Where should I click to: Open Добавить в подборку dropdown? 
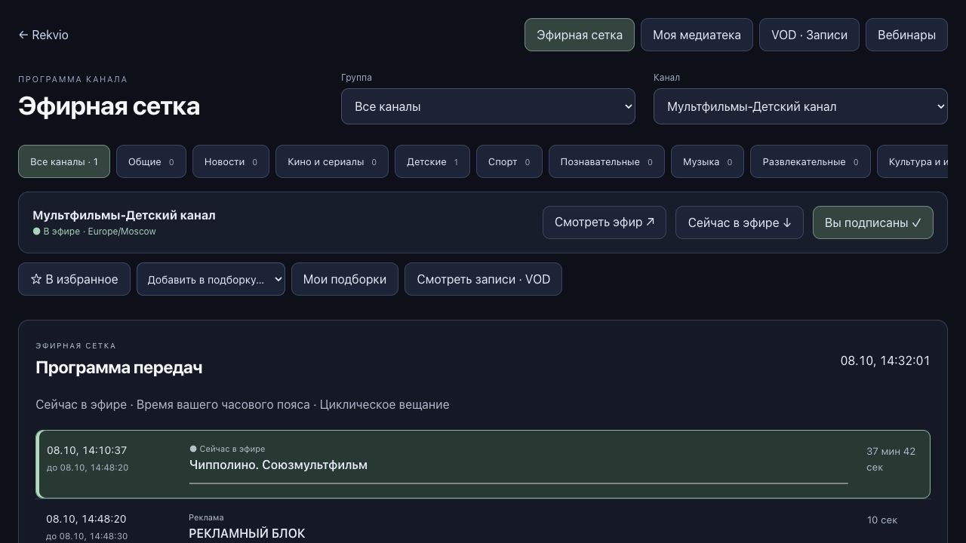pos(211,279)
